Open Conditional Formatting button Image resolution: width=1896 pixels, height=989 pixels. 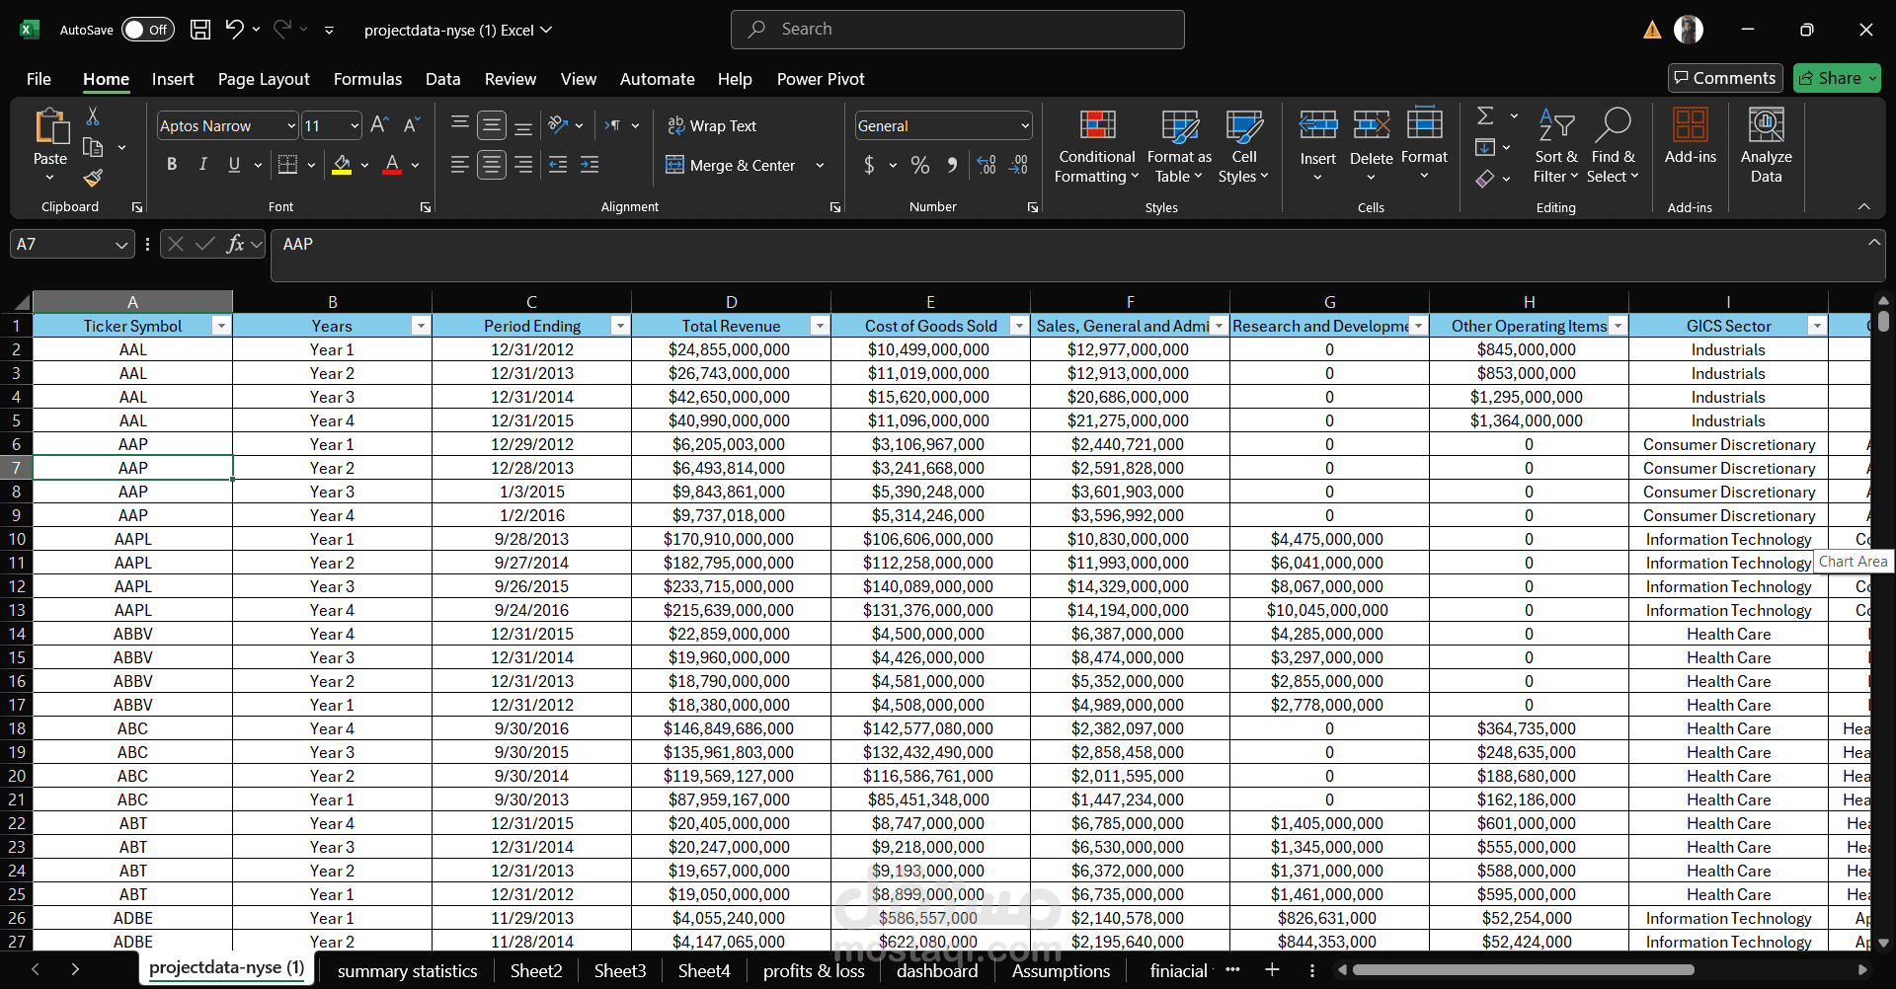1097,145
